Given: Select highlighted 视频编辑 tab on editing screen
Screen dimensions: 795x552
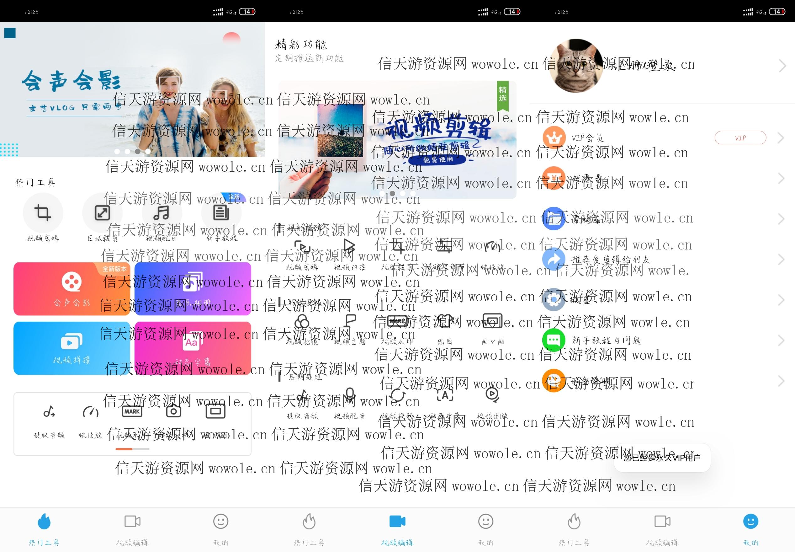Looking at the screenshot, I should 398,529.
